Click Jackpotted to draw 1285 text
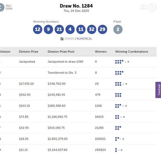The width and height of the screenshot is (161, 153). click(x=66, y=62)
